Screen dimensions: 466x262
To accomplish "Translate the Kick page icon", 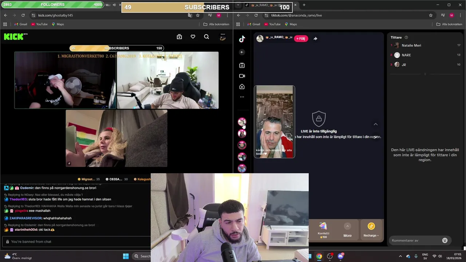I will [190, 15].
